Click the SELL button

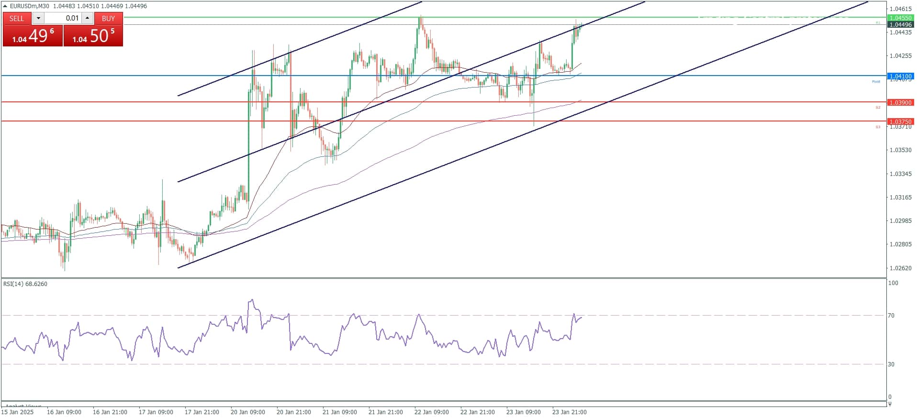pyautogui.click(x=17, y=18)
